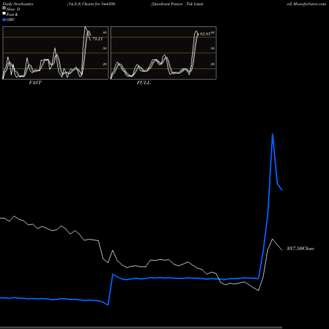This screenshot has height=329, width=329.
Task: Click the 'MunafaSutra.com' text
Action: (309, 4)
